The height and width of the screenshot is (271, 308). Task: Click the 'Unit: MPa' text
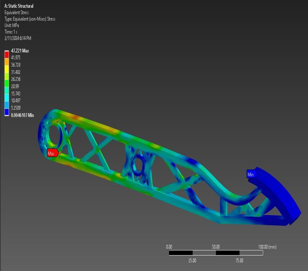coord(12,25)
